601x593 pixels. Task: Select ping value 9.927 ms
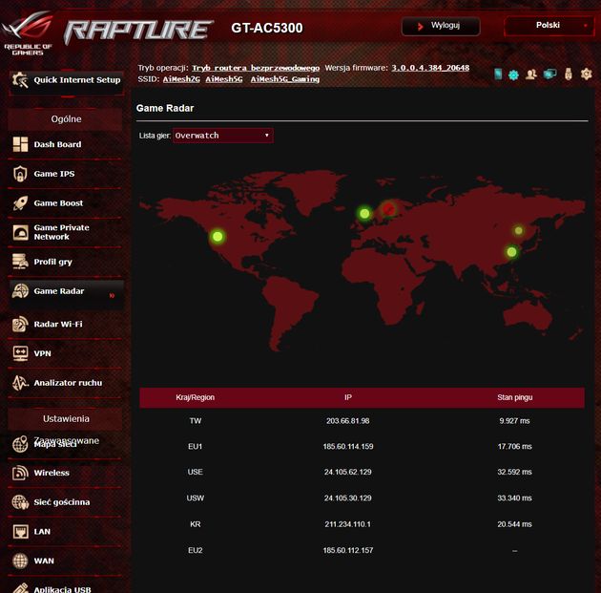514,421
